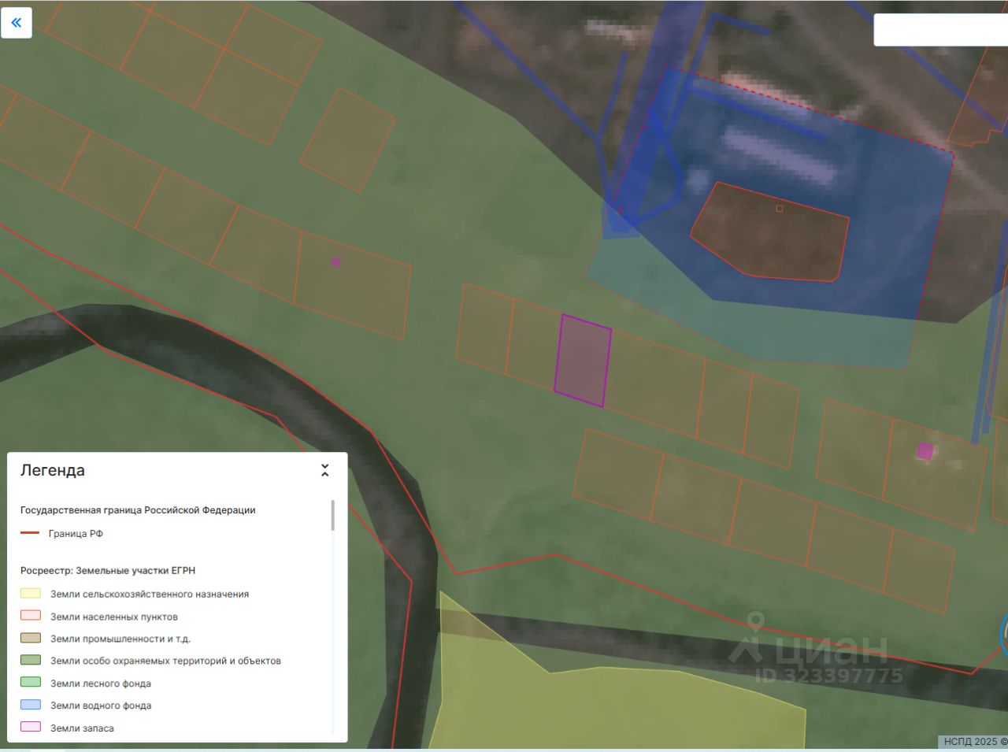This screenshot has width=1008, height=752.
Task: Click the label Земли сельскохозяйственного назначения
Action: [150, 595]
